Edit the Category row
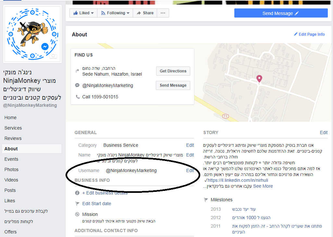 coord(190,145)
